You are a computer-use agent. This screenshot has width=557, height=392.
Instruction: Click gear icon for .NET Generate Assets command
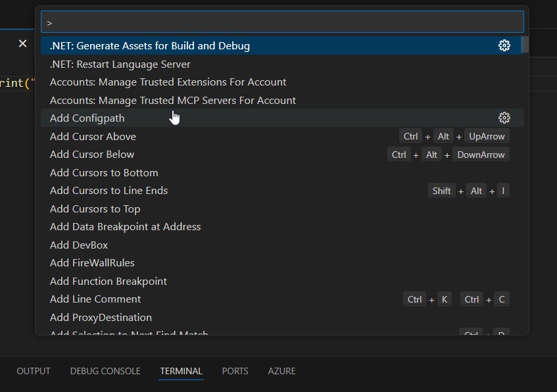[x=504, y=45]
